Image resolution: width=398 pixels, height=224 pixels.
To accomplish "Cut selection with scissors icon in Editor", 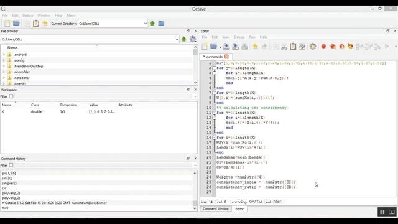I will coord(284,47).
